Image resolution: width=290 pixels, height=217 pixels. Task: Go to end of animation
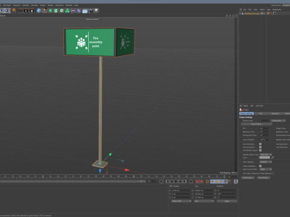(191, 181)
